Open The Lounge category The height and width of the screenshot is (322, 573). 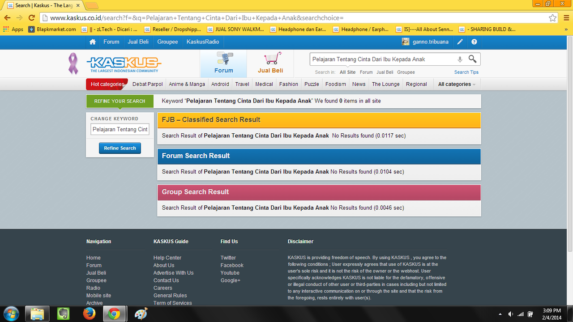click(386, 84)
